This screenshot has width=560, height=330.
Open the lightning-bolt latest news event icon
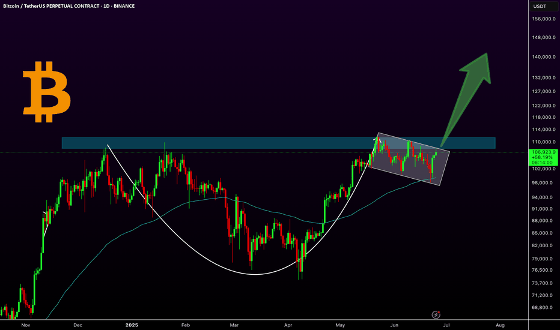[x=436, y=314]
